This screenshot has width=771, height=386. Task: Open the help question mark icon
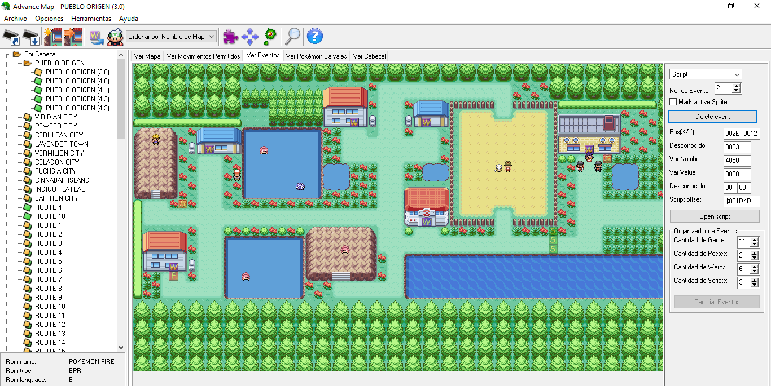click(314, 36)
